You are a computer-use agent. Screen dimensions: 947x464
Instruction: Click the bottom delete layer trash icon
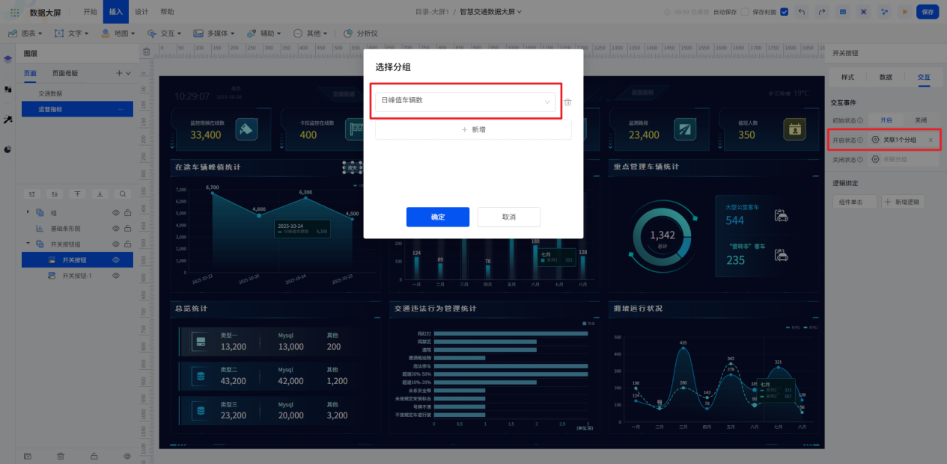61,456
